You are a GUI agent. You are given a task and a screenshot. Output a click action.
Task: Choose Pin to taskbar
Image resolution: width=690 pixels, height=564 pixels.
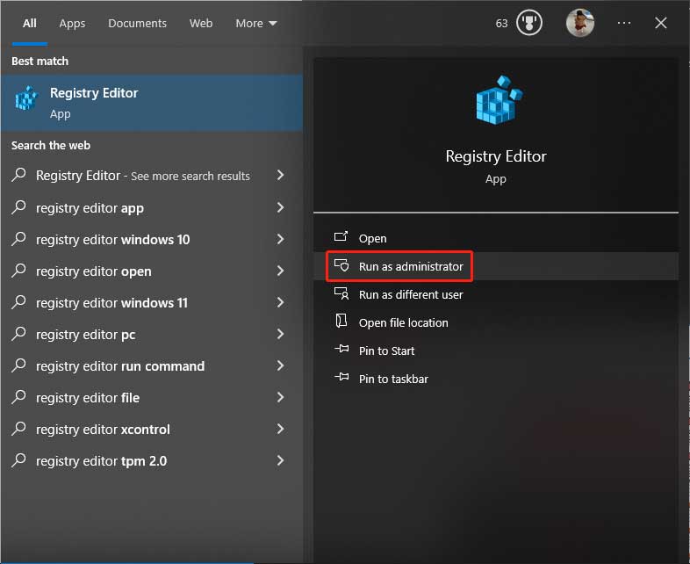tap(496, 380)
